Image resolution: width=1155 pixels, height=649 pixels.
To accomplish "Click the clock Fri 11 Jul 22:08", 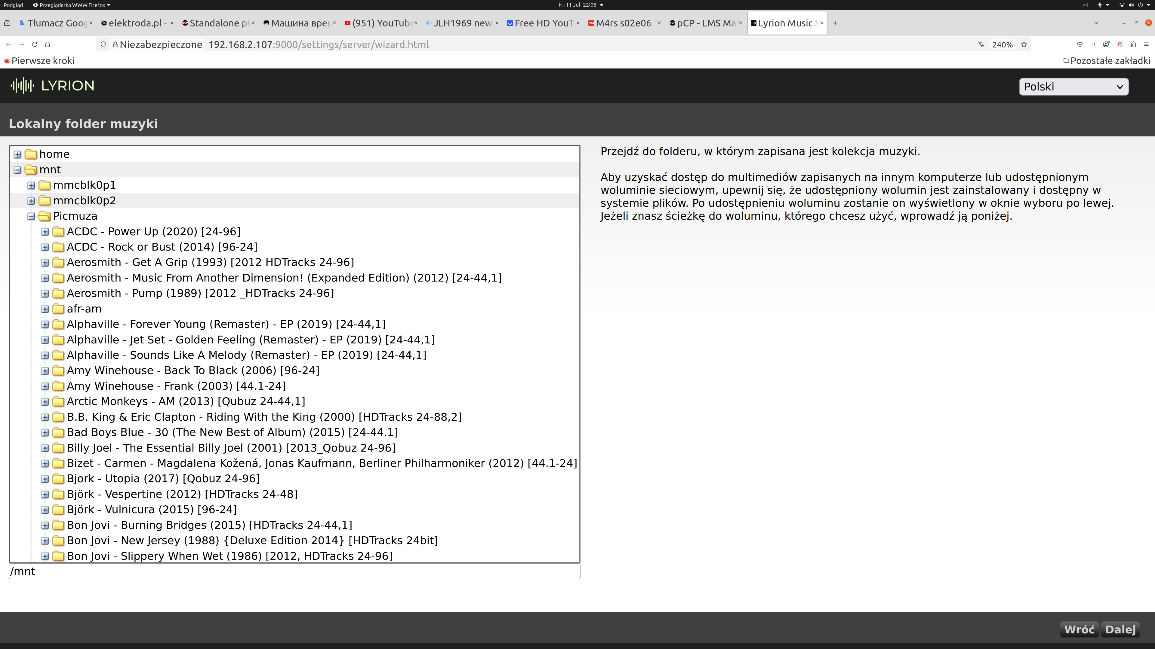I will (577, 5).
